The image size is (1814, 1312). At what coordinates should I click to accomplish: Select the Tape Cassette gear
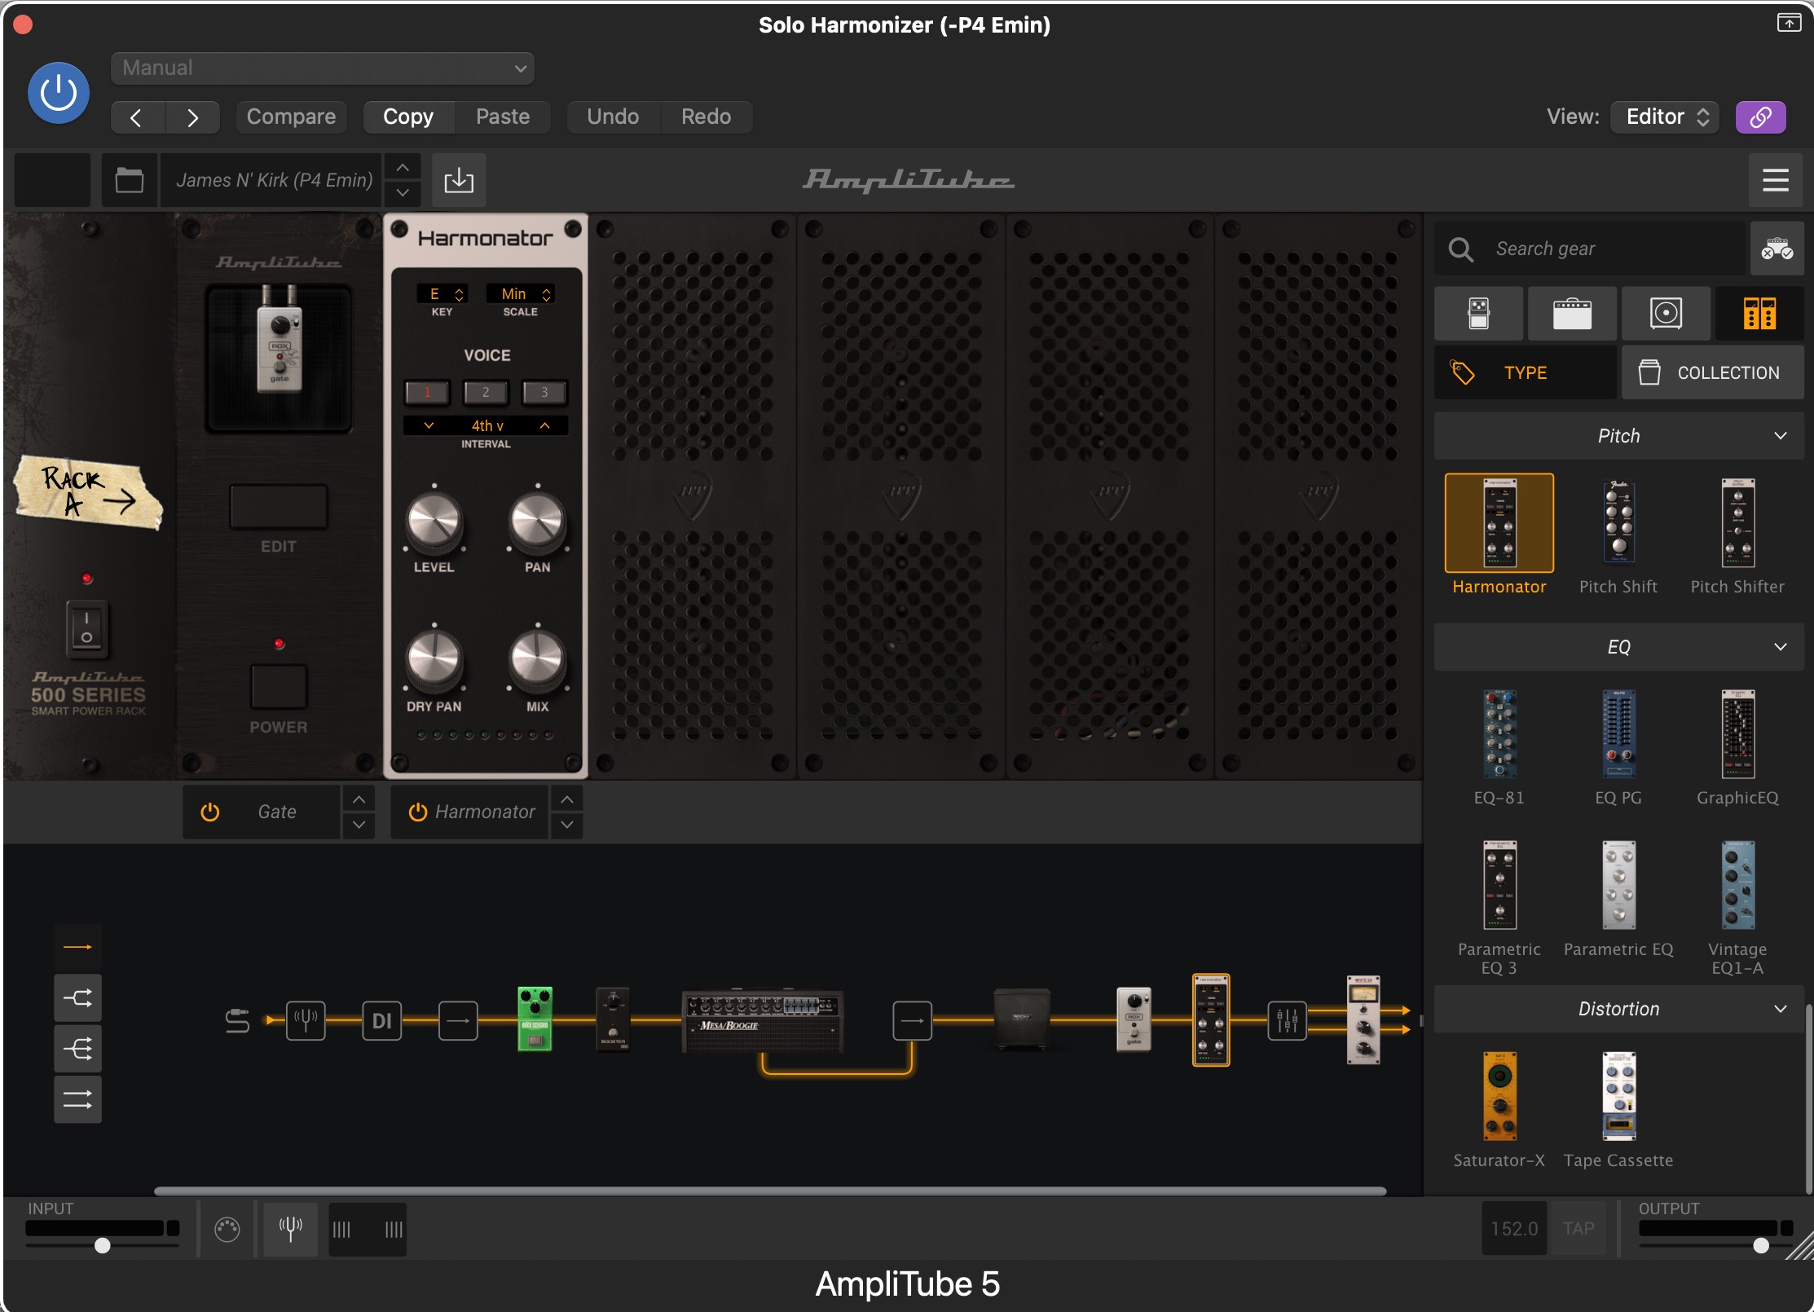tap(1618, 1097)
